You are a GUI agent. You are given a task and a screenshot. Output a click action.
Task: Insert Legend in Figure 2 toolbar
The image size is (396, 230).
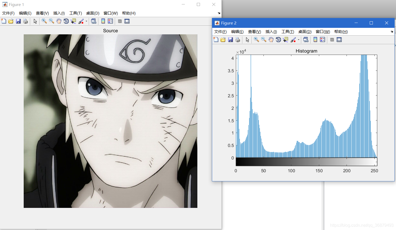[323, 40]
